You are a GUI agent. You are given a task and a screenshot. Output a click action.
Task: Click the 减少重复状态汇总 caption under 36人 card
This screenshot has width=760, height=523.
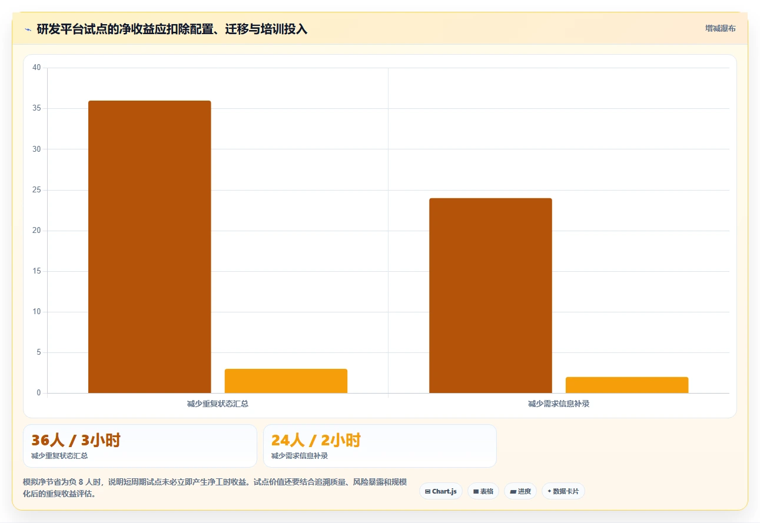pyautogui.click(x=59, y=456)
